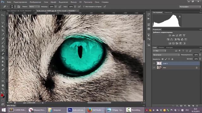Open the brush panel toggle in options bar
The height and width of the screenshot is (113, 202).
click(19, 7)
